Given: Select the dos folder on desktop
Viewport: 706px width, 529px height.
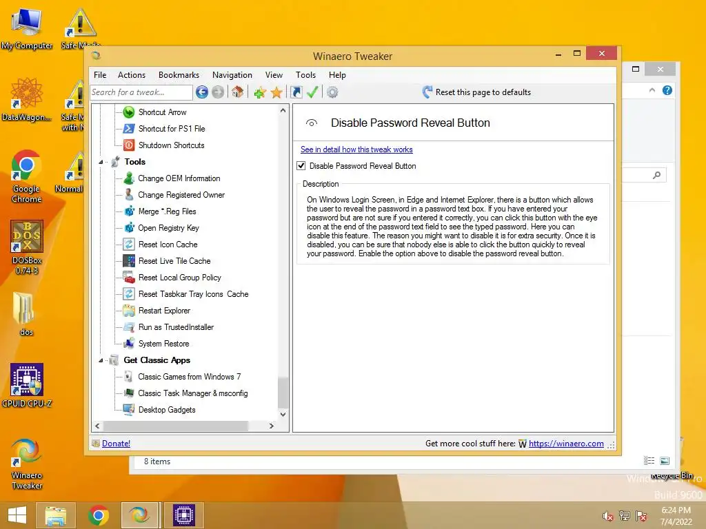Looking at the screenshot, I should (26, 314).
